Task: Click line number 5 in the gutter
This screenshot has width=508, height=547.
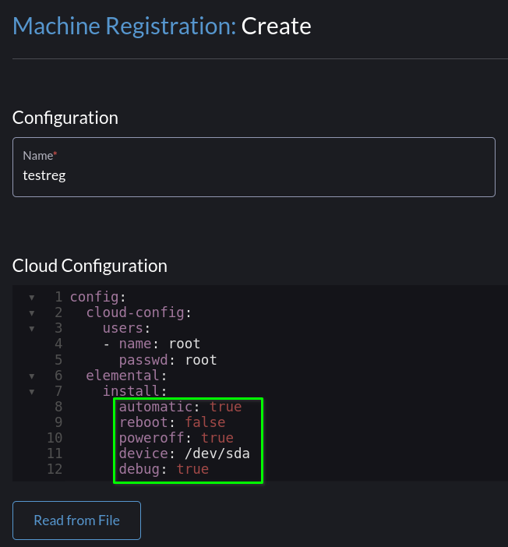Action: tap(58, 360)
